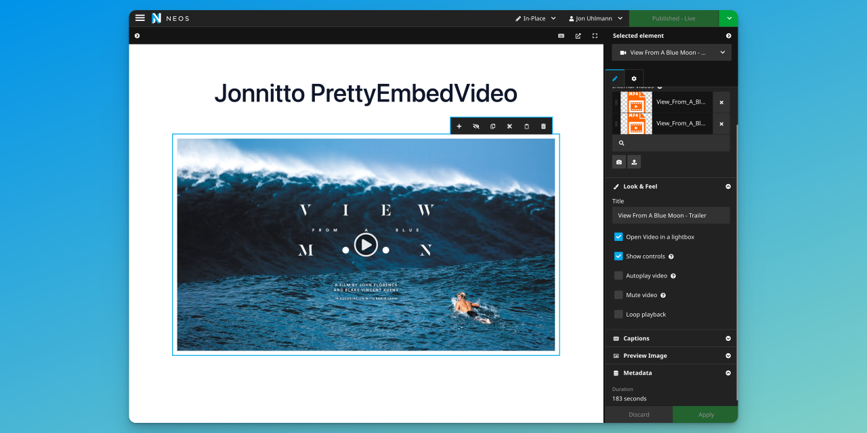This screenshot has width=867, height=433.
Task: Click the Discard button
Action: pos(639,415)
